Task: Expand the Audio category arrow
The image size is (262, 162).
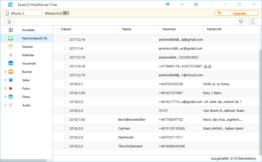Action: [x=5, y=105]
